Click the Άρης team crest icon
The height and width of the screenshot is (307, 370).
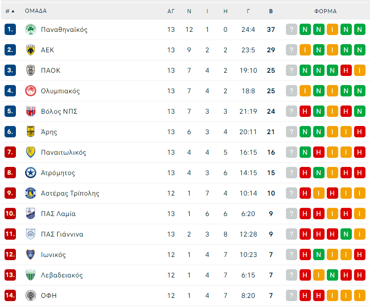point(30,132)
